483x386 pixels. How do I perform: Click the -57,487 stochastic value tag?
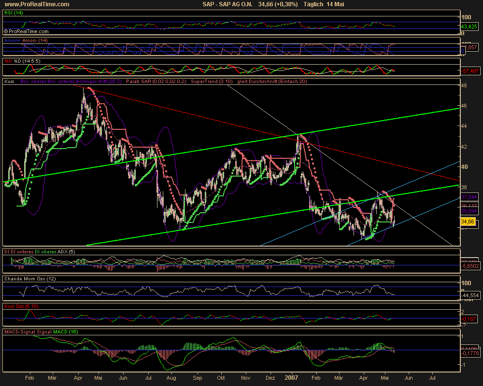pyautogui.click(x=469, y=71)
